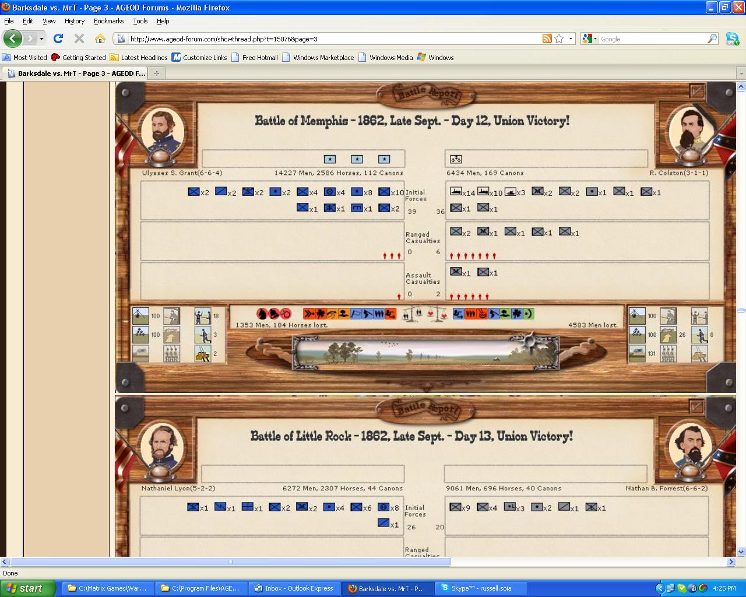The image size is (746, 597).
Task: Click the RSS feed icon in address bar
Action: tap(547, 38)
